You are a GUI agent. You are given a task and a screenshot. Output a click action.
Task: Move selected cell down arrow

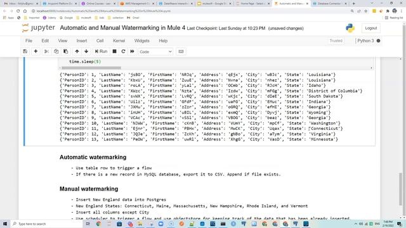point(86,51)
